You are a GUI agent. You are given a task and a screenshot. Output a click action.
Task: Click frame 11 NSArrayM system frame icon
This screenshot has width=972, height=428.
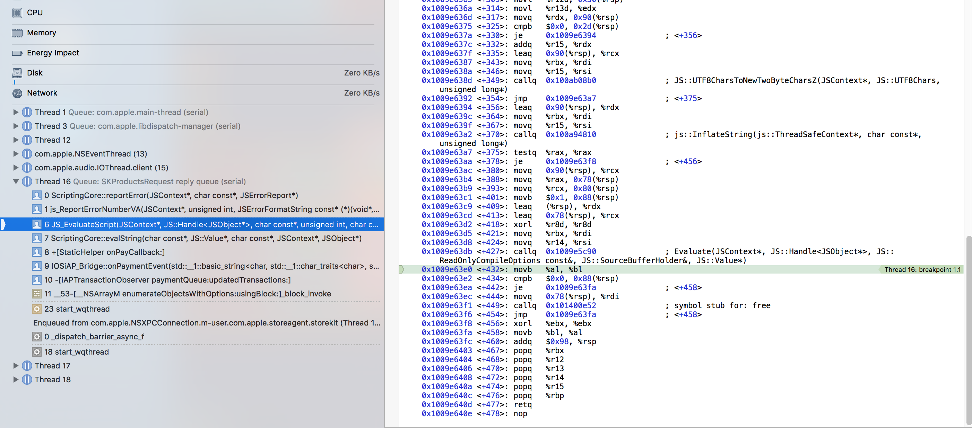coord(37,294)
